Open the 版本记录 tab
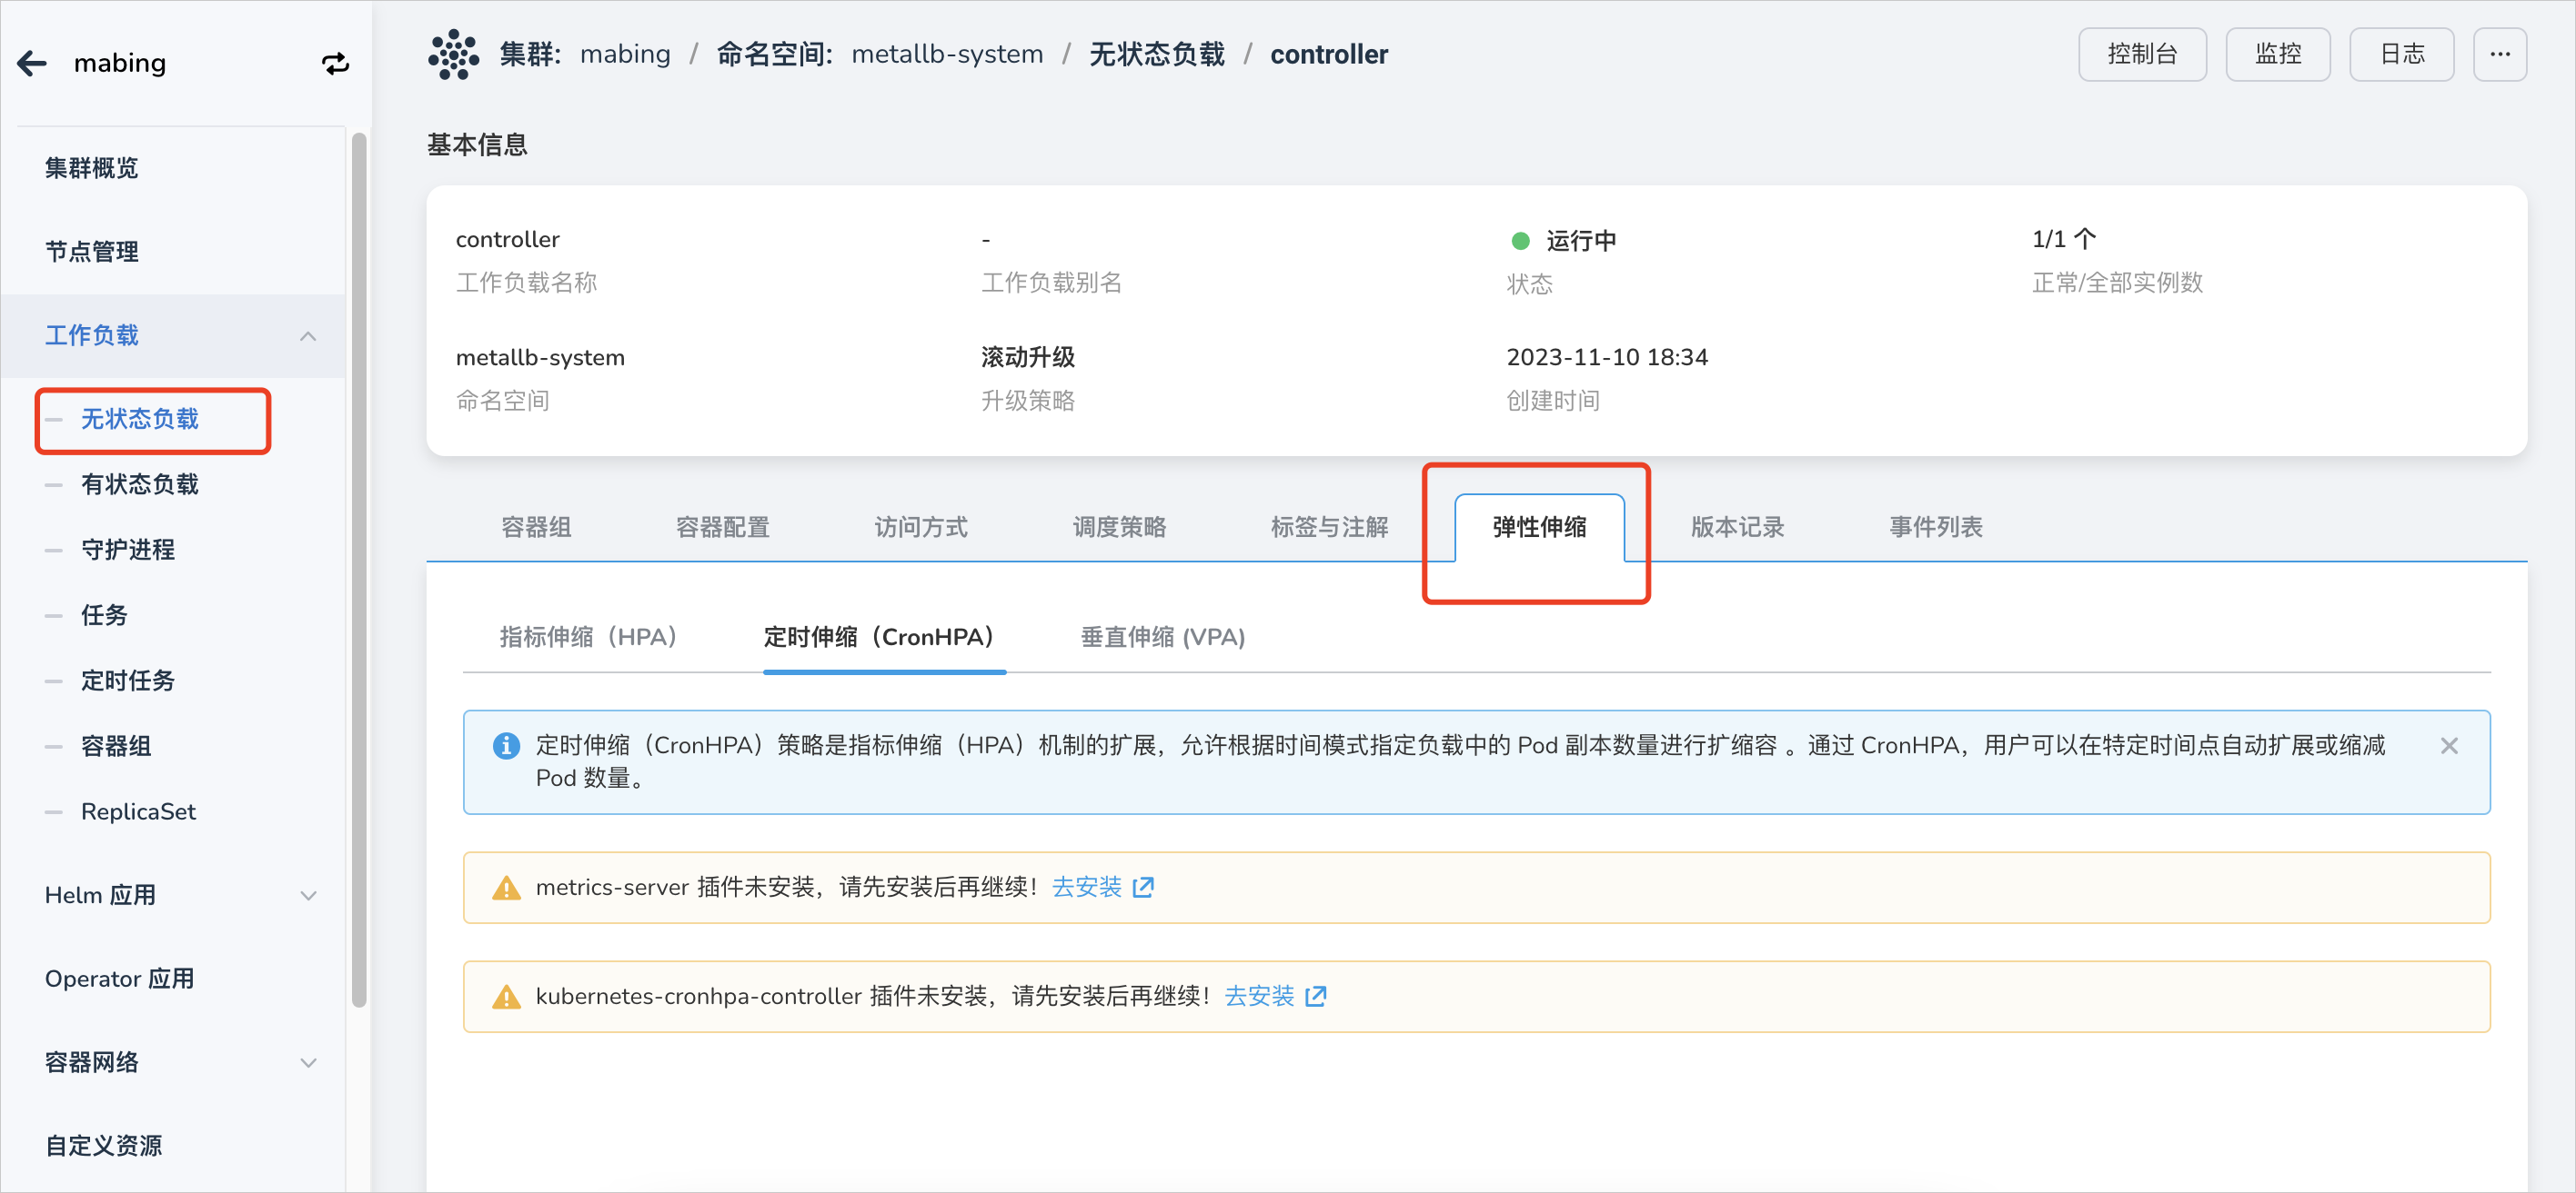The height and width of the screenshot is (1193, 2576). tap(1737, 527)
